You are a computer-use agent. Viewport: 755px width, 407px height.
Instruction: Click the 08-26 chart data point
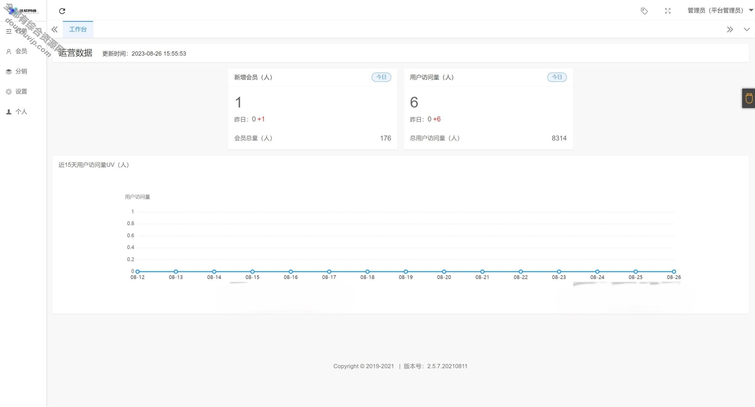click(x=674, y=271)
